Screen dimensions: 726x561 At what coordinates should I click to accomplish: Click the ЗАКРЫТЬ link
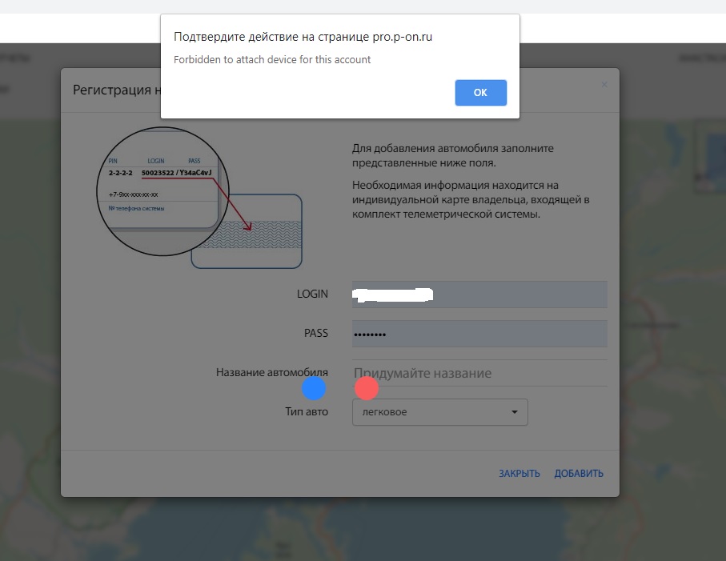coord(519,474)
